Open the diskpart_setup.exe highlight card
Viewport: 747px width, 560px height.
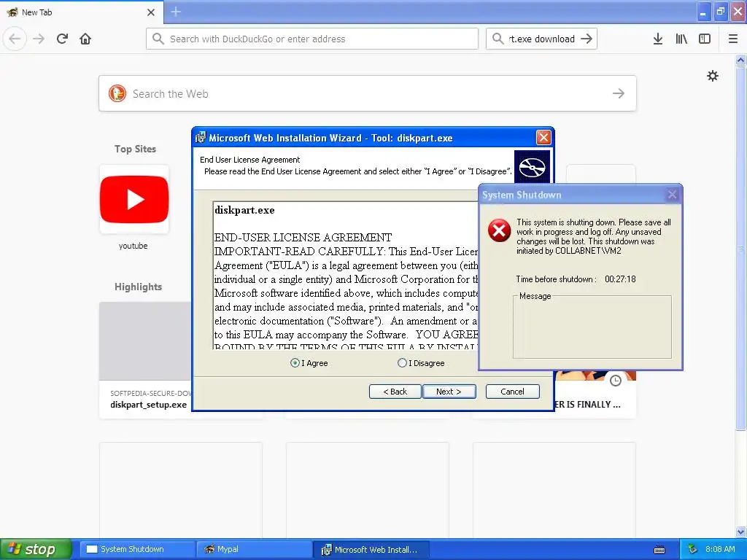pyautogui.click(x=145, y=360)
